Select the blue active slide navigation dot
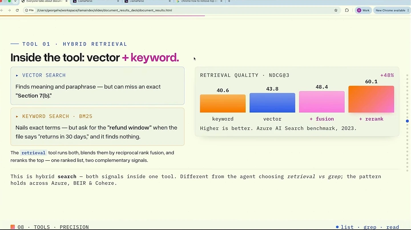Screen dimensions: 411x230 407,121
